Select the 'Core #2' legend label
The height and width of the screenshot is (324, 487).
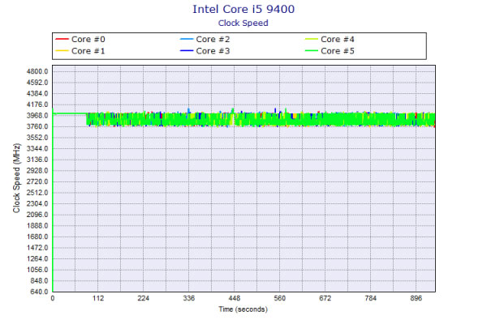tap(213, 40)
